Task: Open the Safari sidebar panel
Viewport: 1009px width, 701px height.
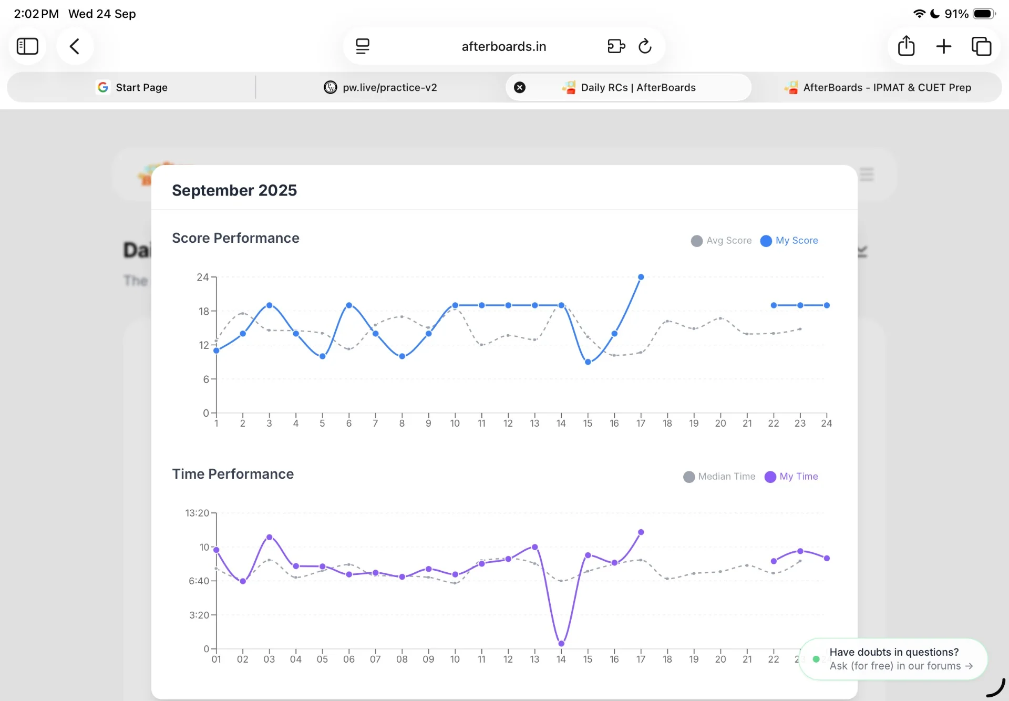Action: tap(27, 46)
